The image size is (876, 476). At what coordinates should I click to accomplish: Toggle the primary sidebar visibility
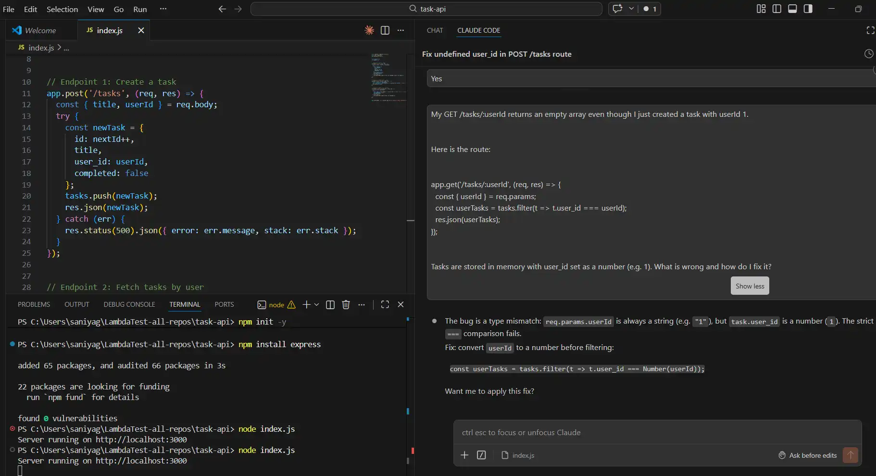777,8
